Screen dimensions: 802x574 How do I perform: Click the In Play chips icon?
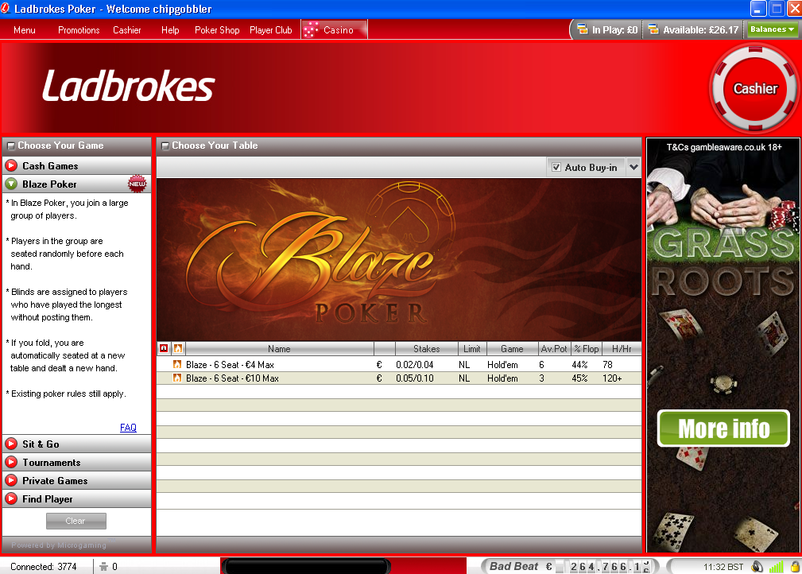(x=583, y=29)
